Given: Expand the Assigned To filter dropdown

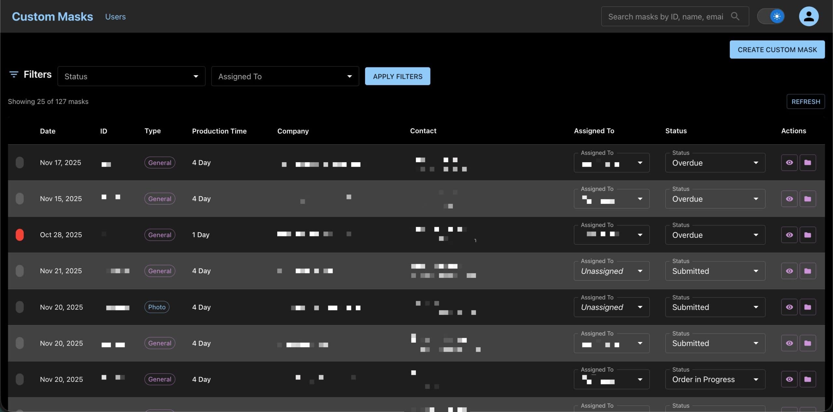Looking at the screenshot, I should pyautogui.click(x=285, y=76).
